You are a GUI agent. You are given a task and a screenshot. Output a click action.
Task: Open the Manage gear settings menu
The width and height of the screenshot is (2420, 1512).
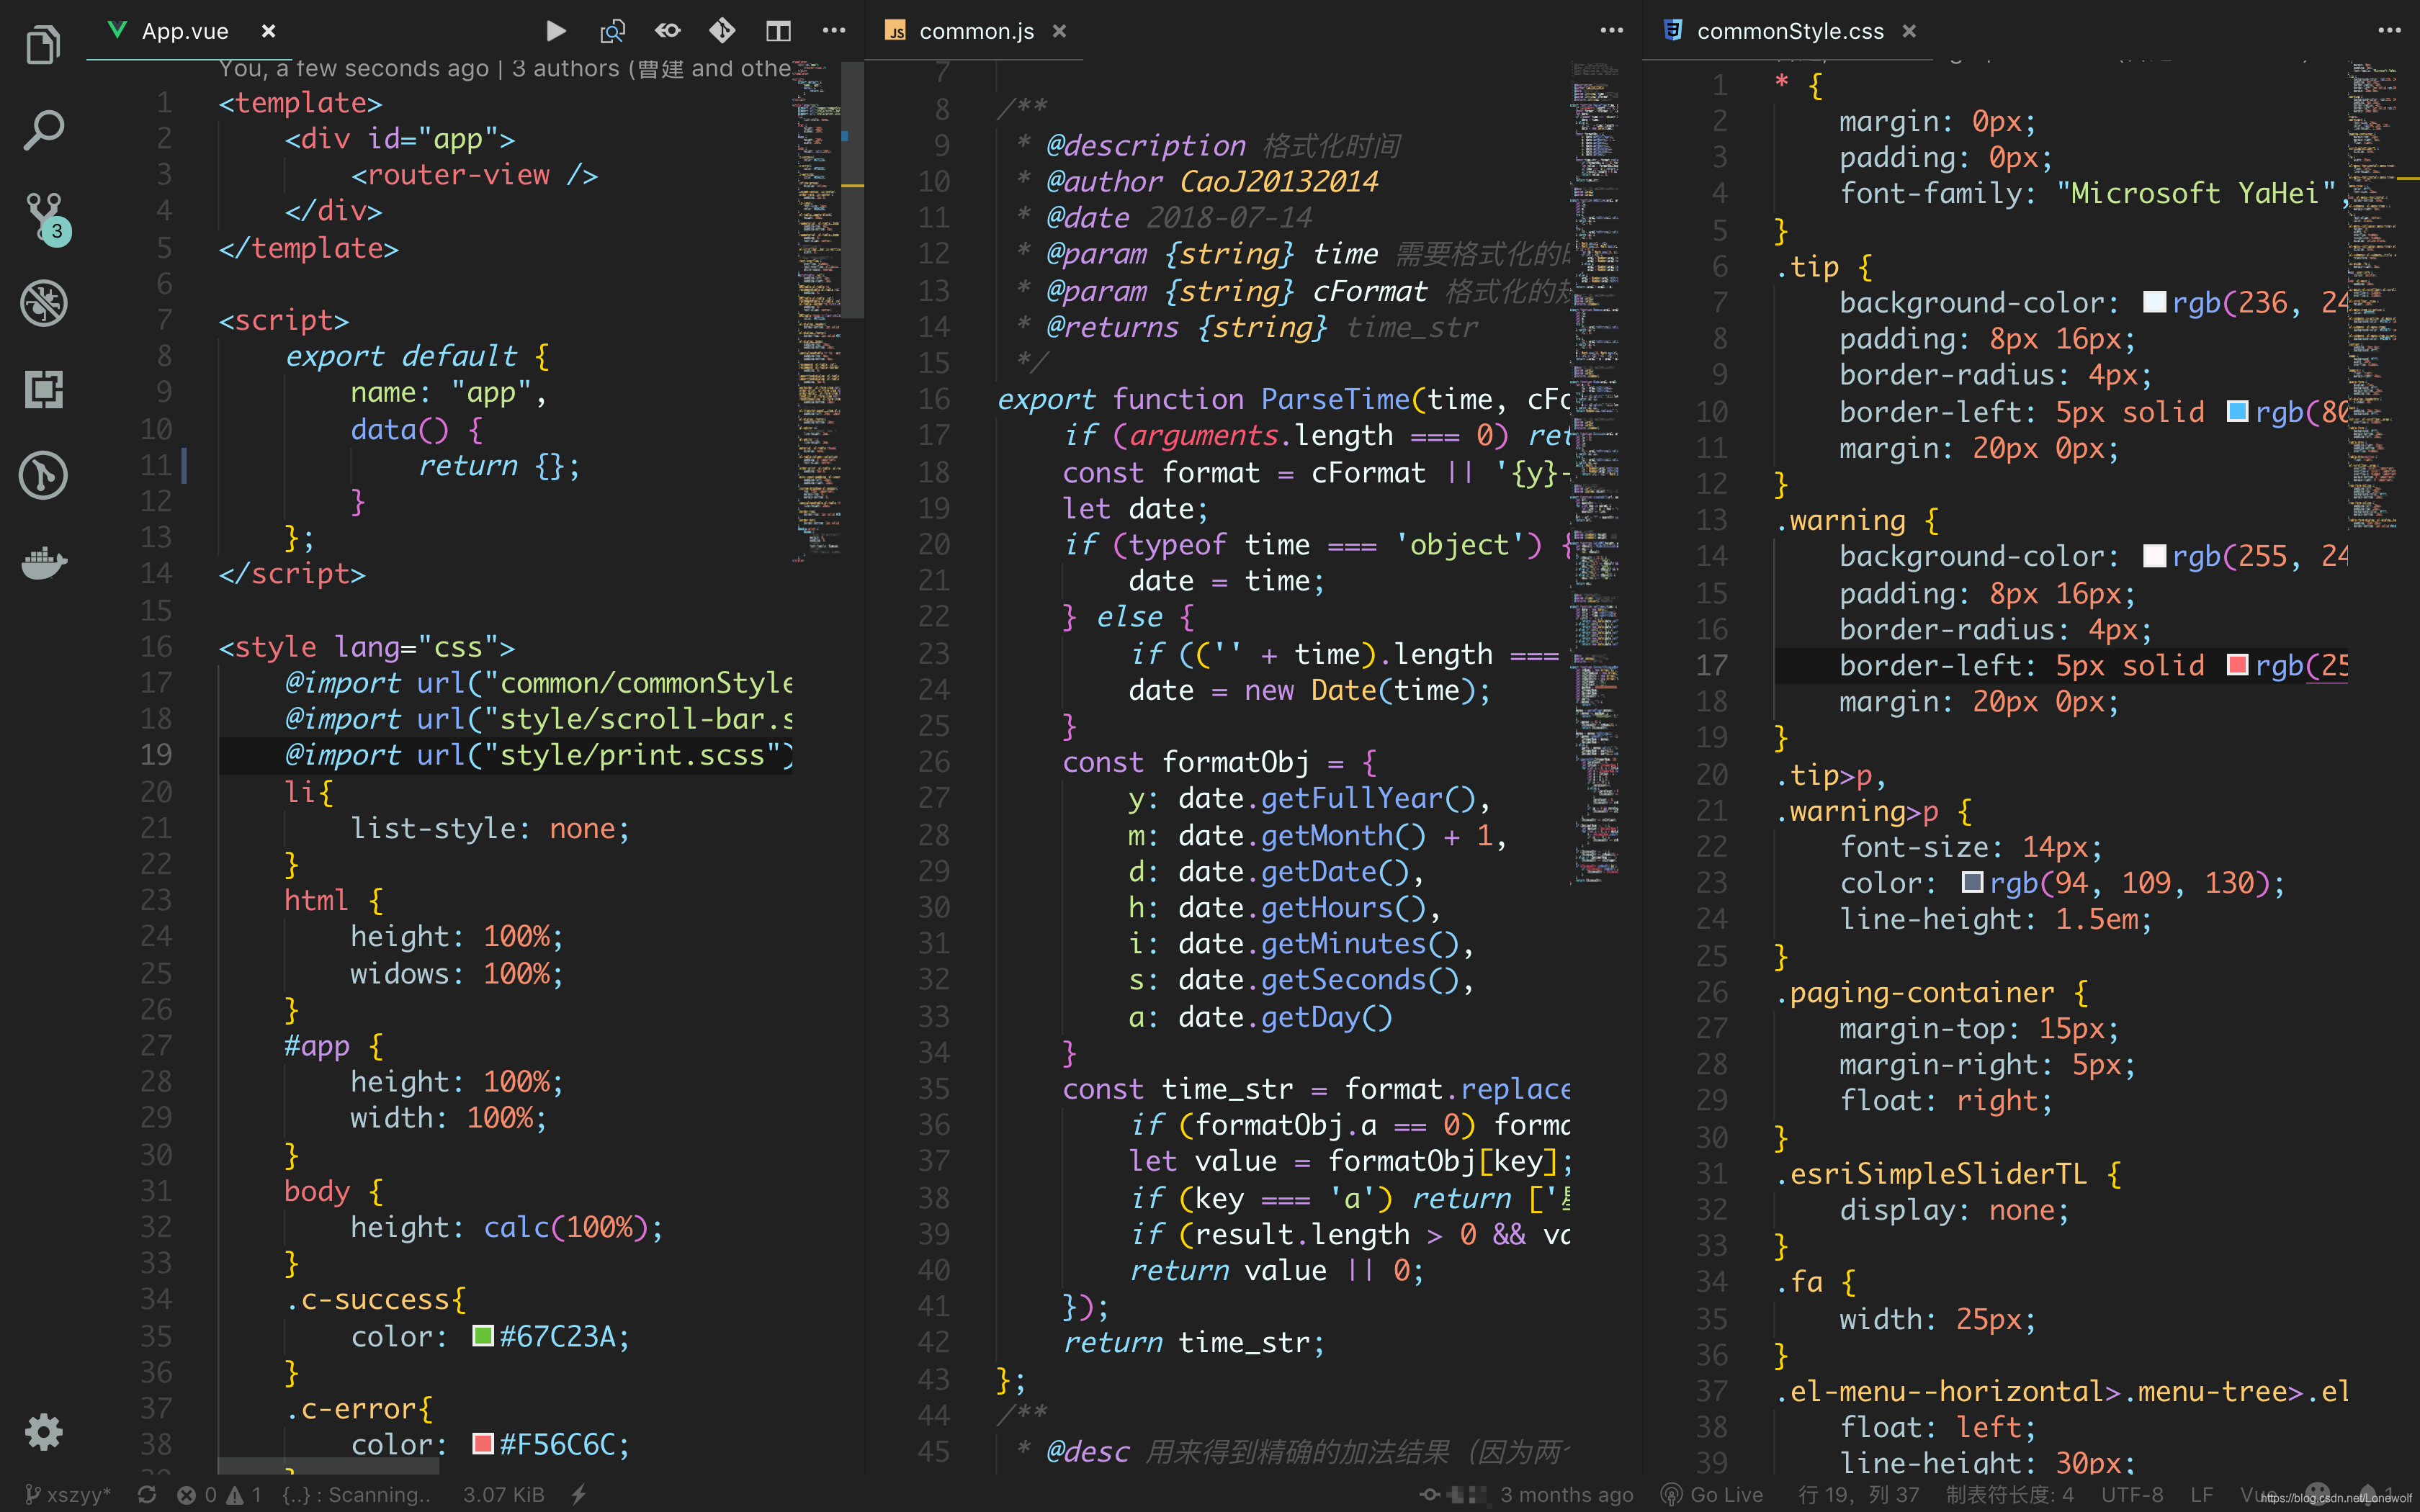[x=43, y=1432]
